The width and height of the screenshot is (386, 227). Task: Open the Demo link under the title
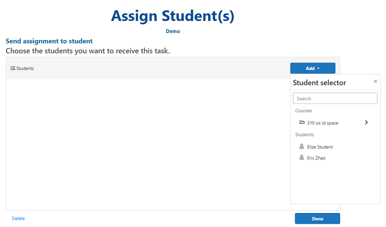click(x=173, y=31)
